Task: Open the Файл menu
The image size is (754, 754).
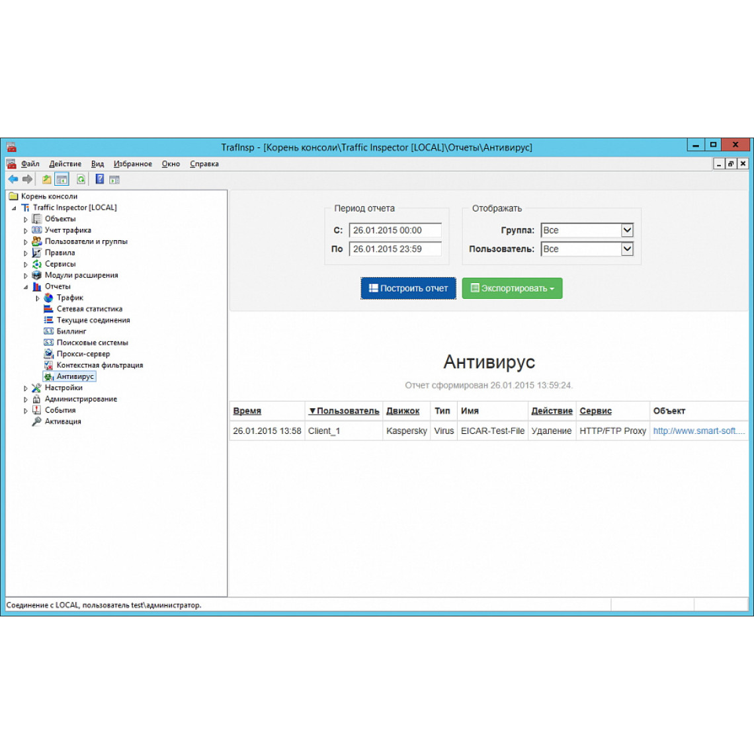Action: (30, 164)
